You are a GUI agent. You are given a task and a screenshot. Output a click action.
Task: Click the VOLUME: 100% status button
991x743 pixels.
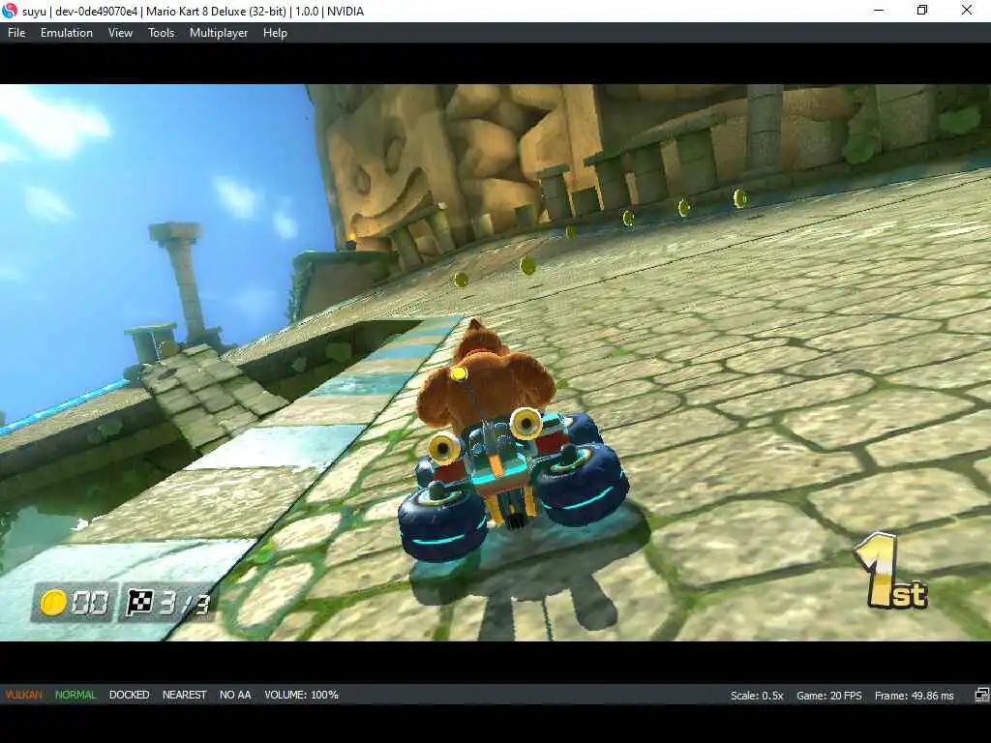(x=302, y=695)
